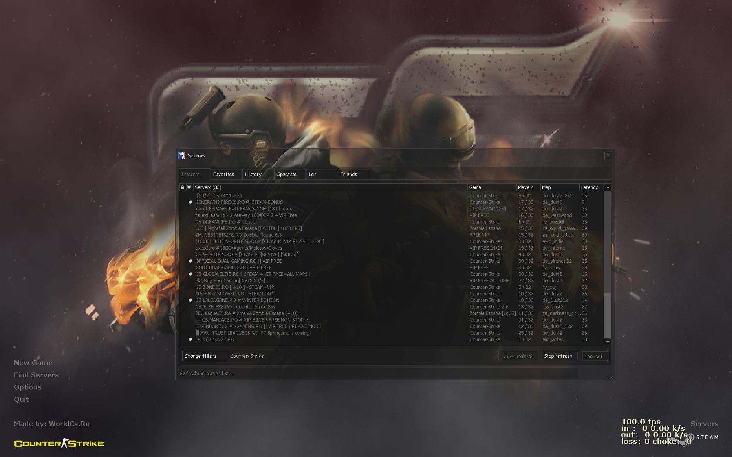Click the padlock password column header icon
Screen dimensions: 732x457
pyautogui.click(x=182, y=187)
